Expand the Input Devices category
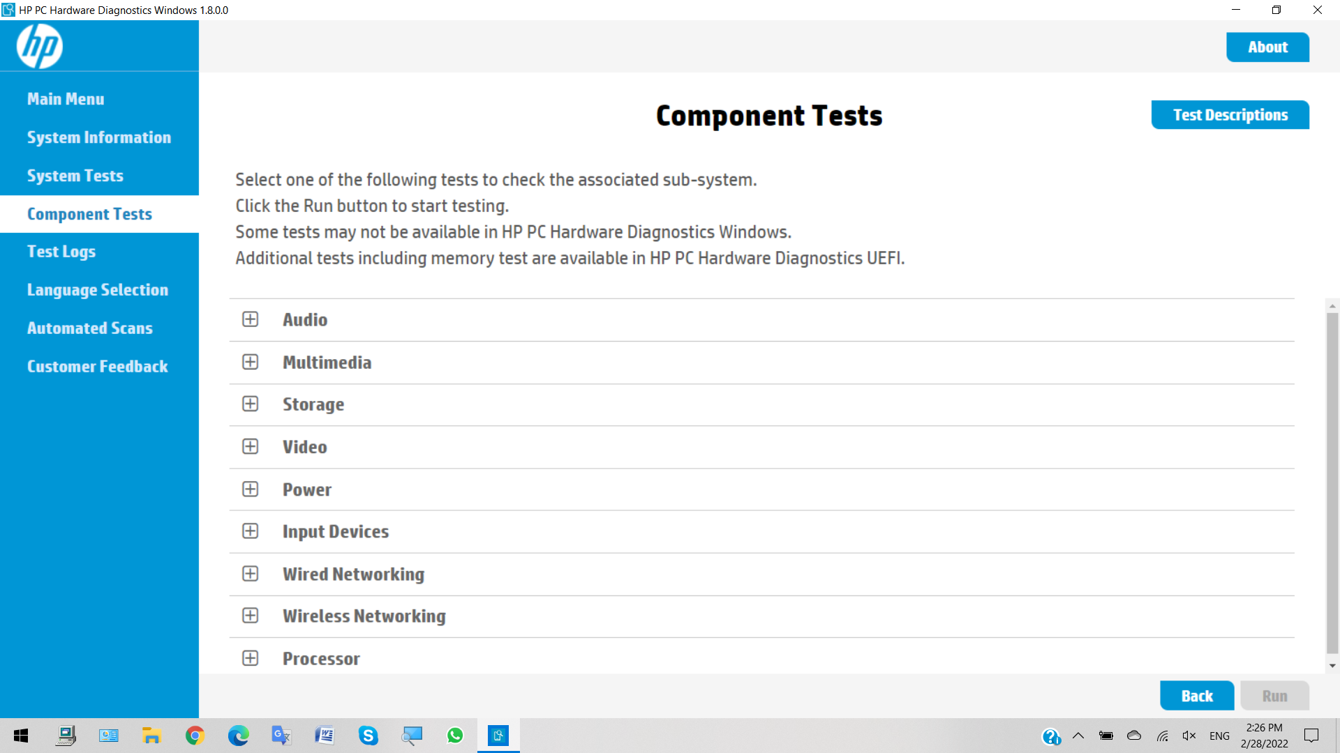The image size is (1340, 753). click(x=250, y=531)
